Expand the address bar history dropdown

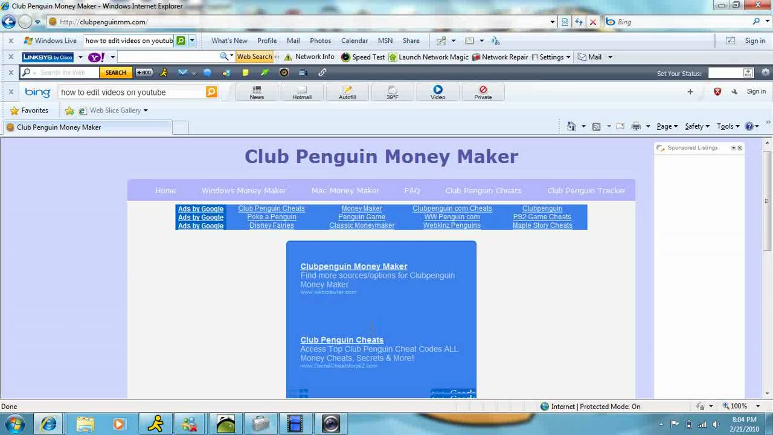[553, 22]
